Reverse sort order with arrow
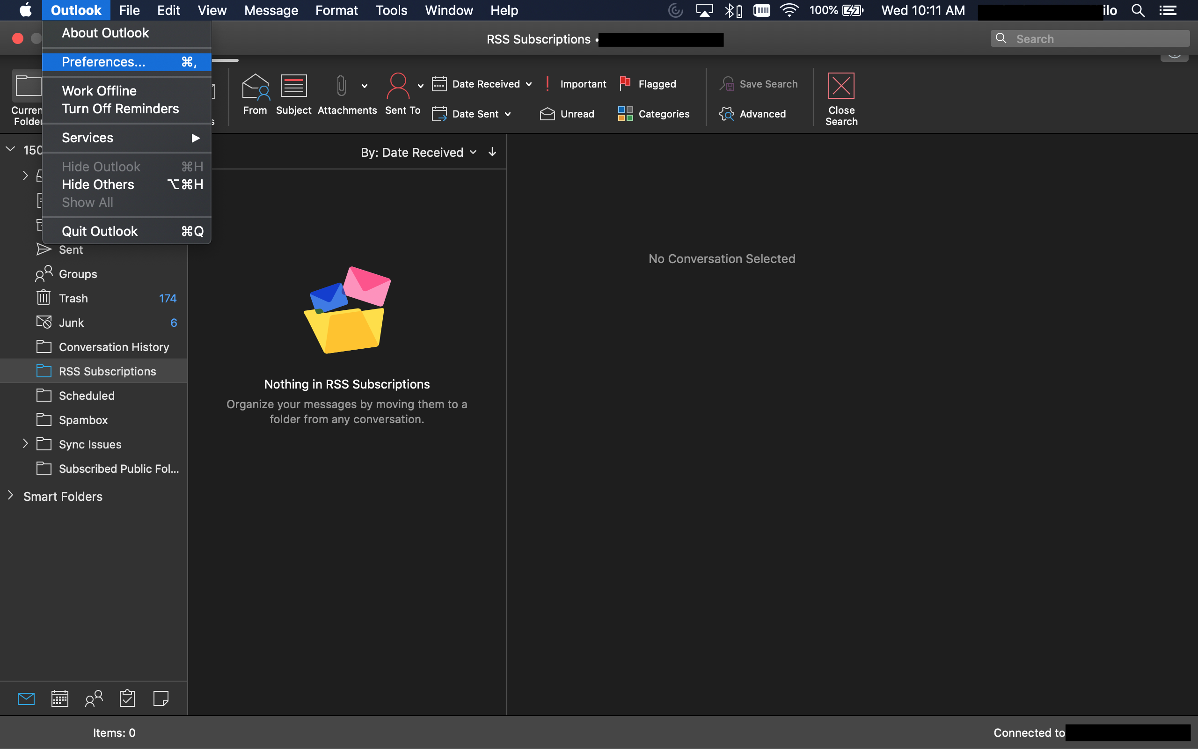 pyautogui.click(x=492, y=152)
